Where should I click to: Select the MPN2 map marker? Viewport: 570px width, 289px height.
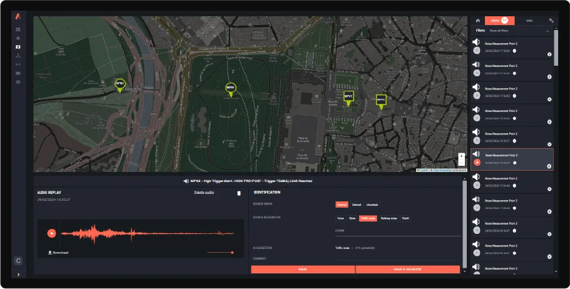click(x=120, y=86)
